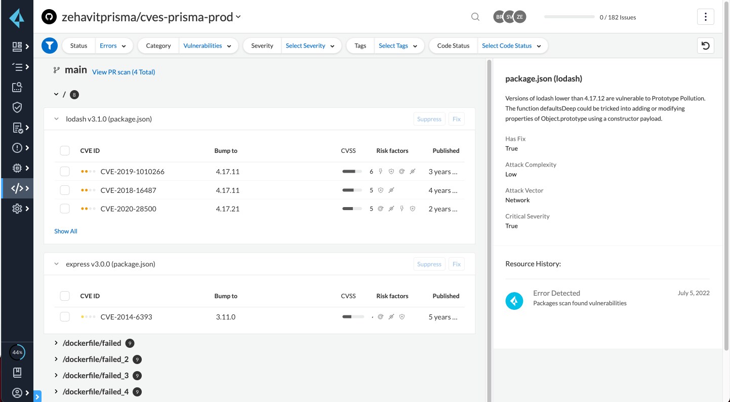Image resolution: width=730 pixels, height=402 pixels.
Task: Click the Fix button for express v3.0.0
Action: 456,264
